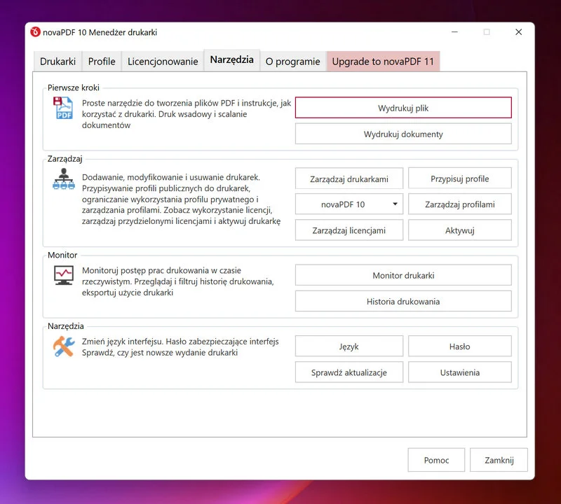Open the Upgrade to novaPDF 11 tab
The height and width of the screenshot is (504, 561).
click(383, 62)
